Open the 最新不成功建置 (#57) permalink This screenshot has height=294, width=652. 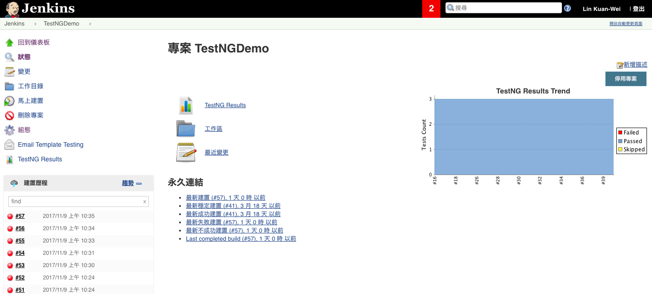coord(234,230)
